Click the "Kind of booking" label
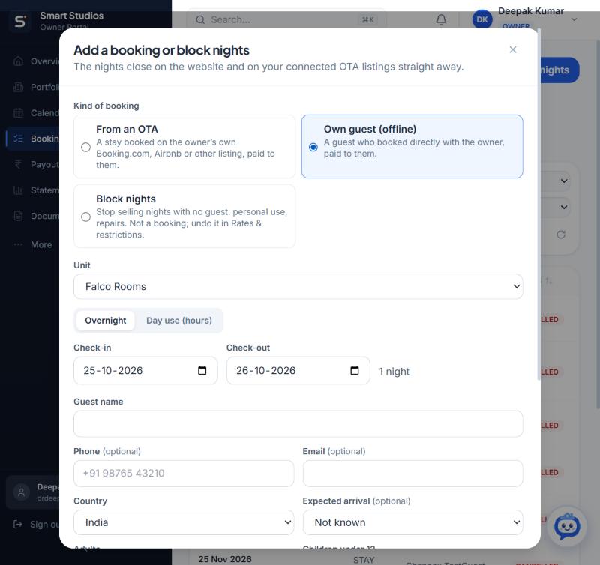The image size is (600, 565). [x=106, y=106]
